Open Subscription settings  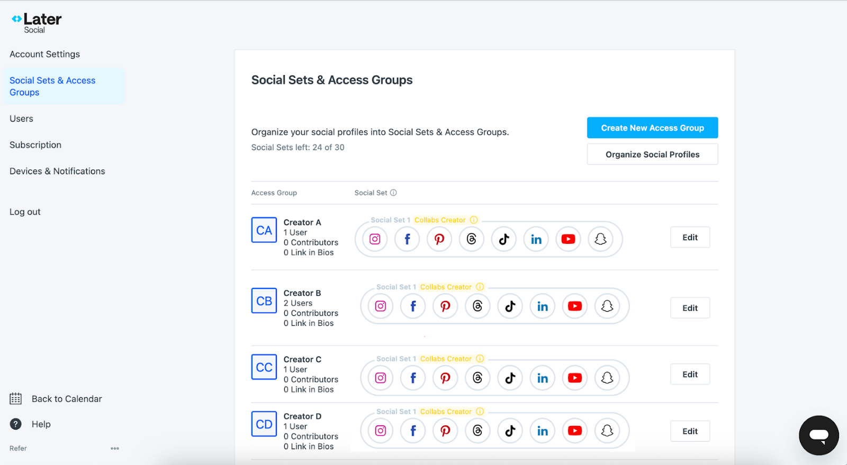(35, 145)
